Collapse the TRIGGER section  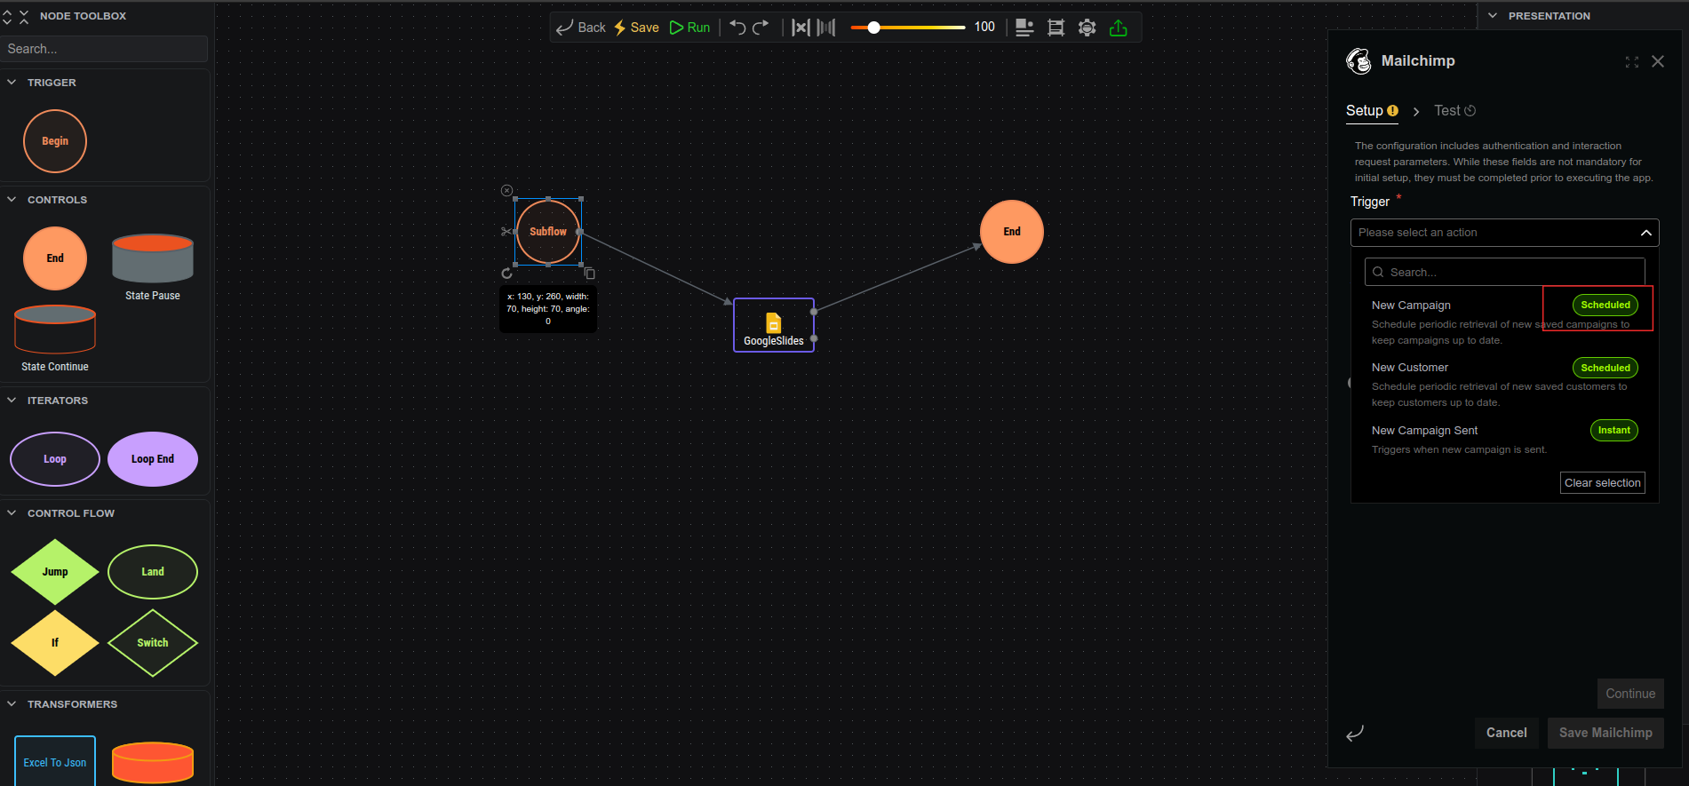(x=12, y=82)
